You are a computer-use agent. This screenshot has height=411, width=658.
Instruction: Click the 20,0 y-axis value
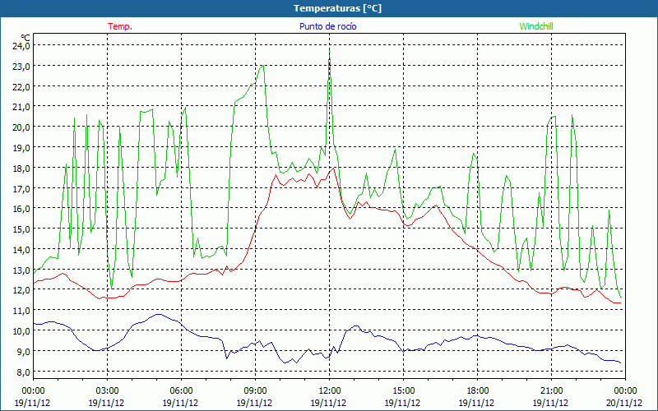click(x=21, y=127)
